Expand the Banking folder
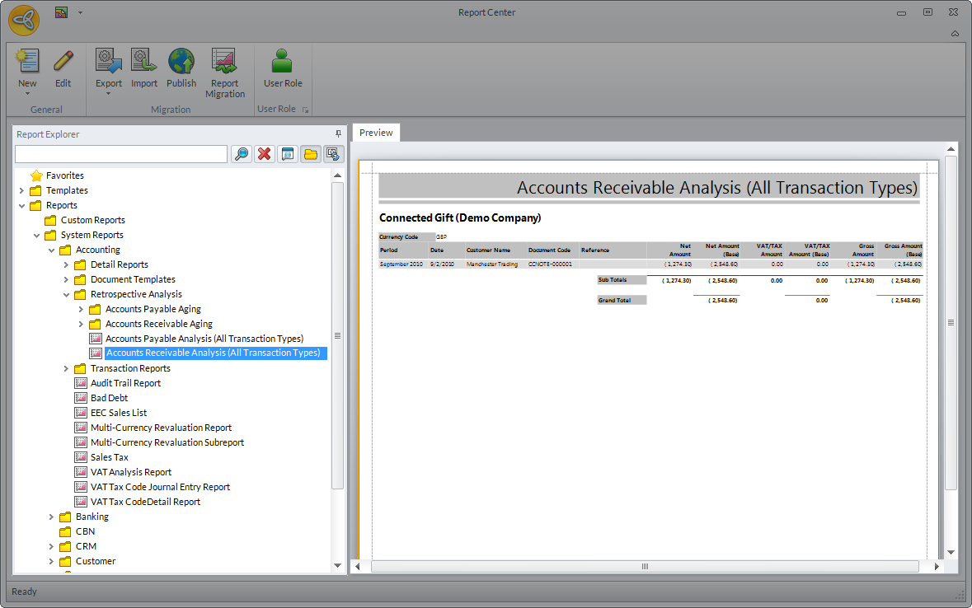The image size is (972, 608). (51, 517)
